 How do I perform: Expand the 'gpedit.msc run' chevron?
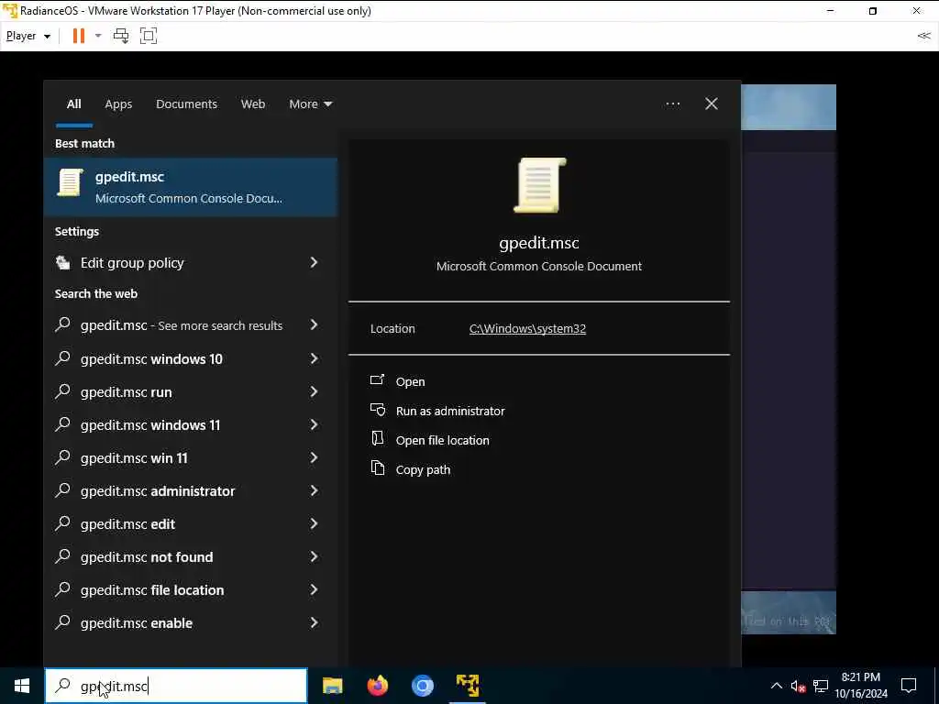point(314,391)
